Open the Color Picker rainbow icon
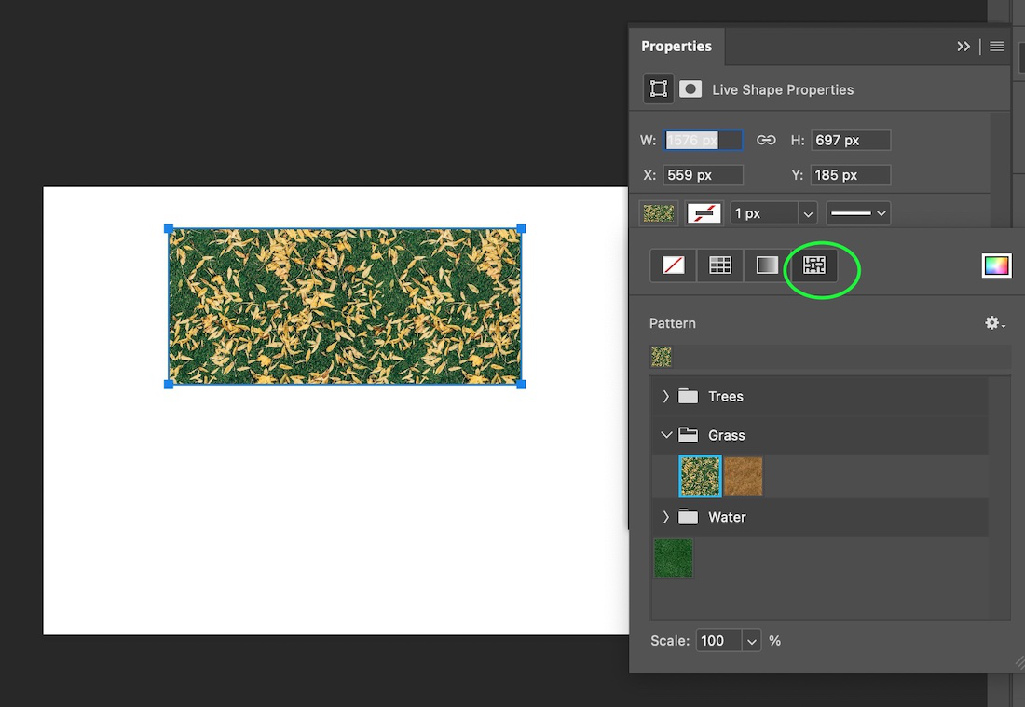This screenshot has height=707, width=1025. click(996, 265)
